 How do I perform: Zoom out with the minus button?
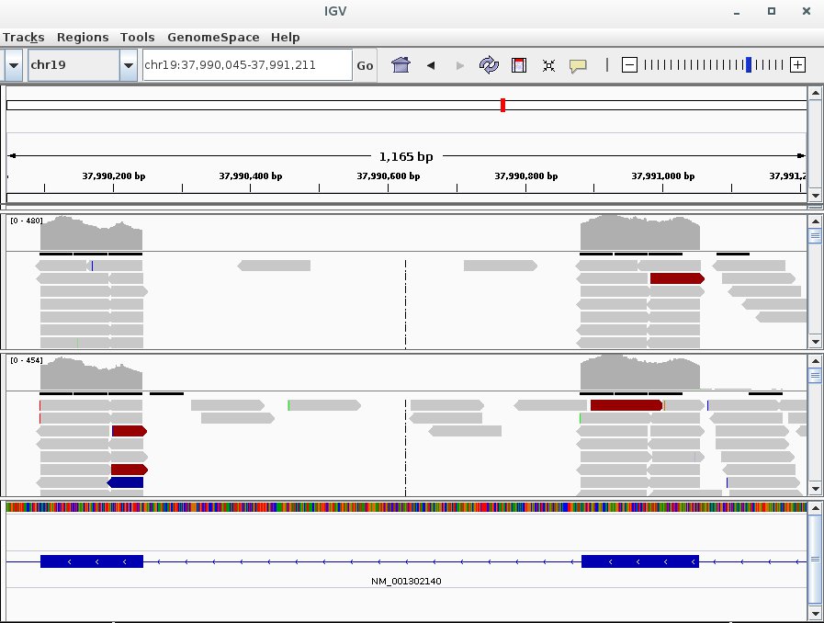tap(629, 65)
